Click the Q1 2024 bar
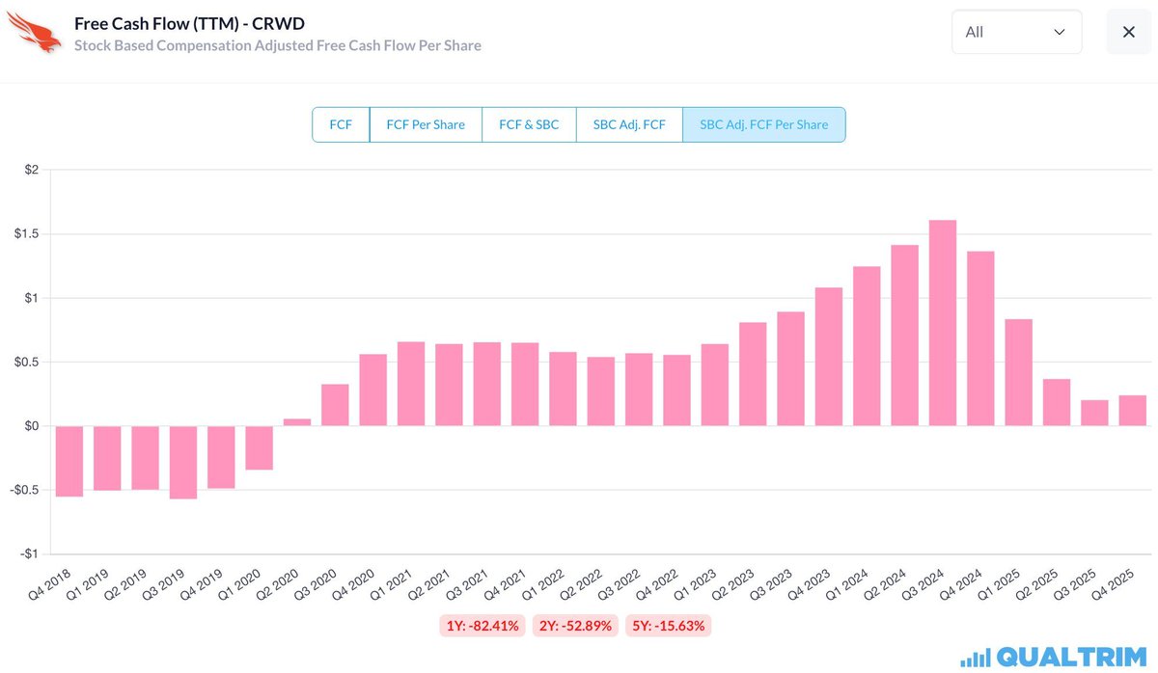Screen dimensions: 1158x673 coord(867,346)
